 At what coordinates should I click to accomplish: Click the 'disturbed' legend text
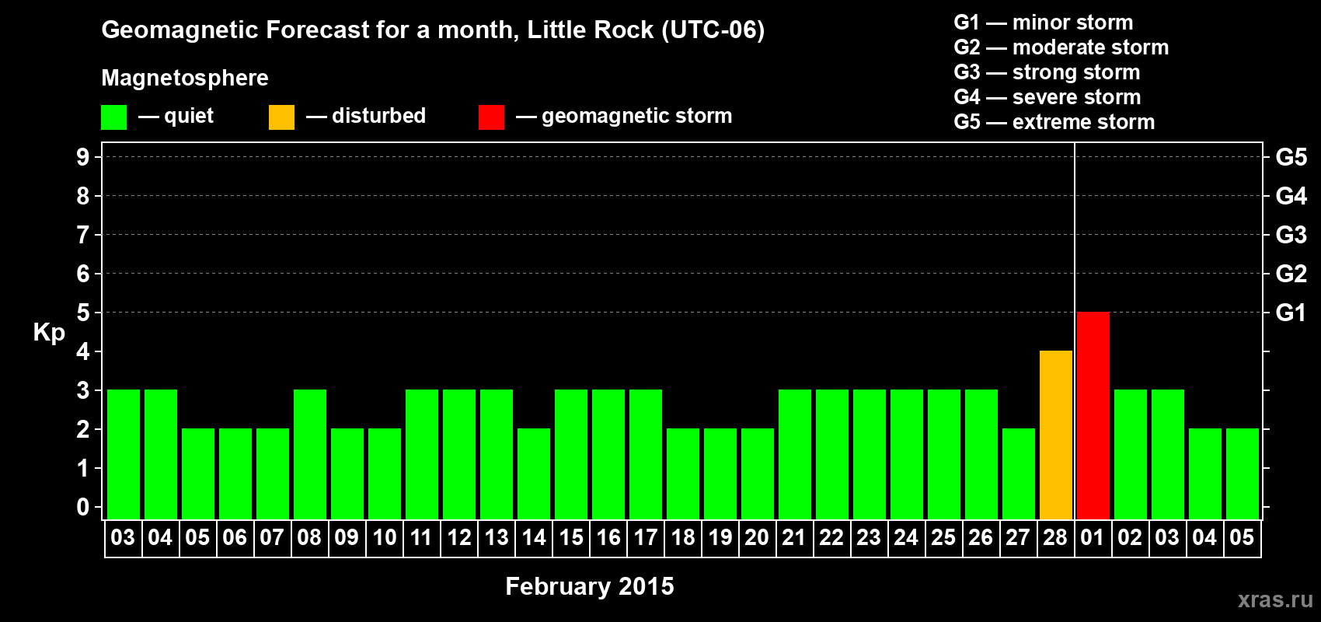click(378, 116)
